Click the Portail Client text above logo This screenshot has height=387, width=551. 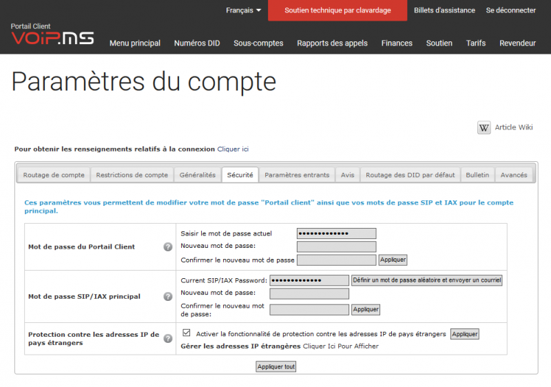pos(30,26)
